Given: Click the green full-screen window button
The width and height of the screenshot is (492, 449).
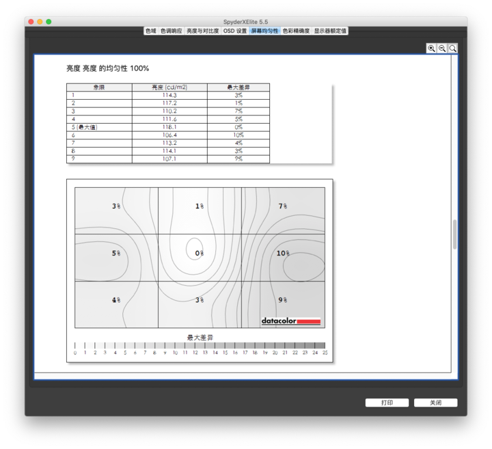Looking at the screenshot, I should pyautogui.click(x=49, y=22).
